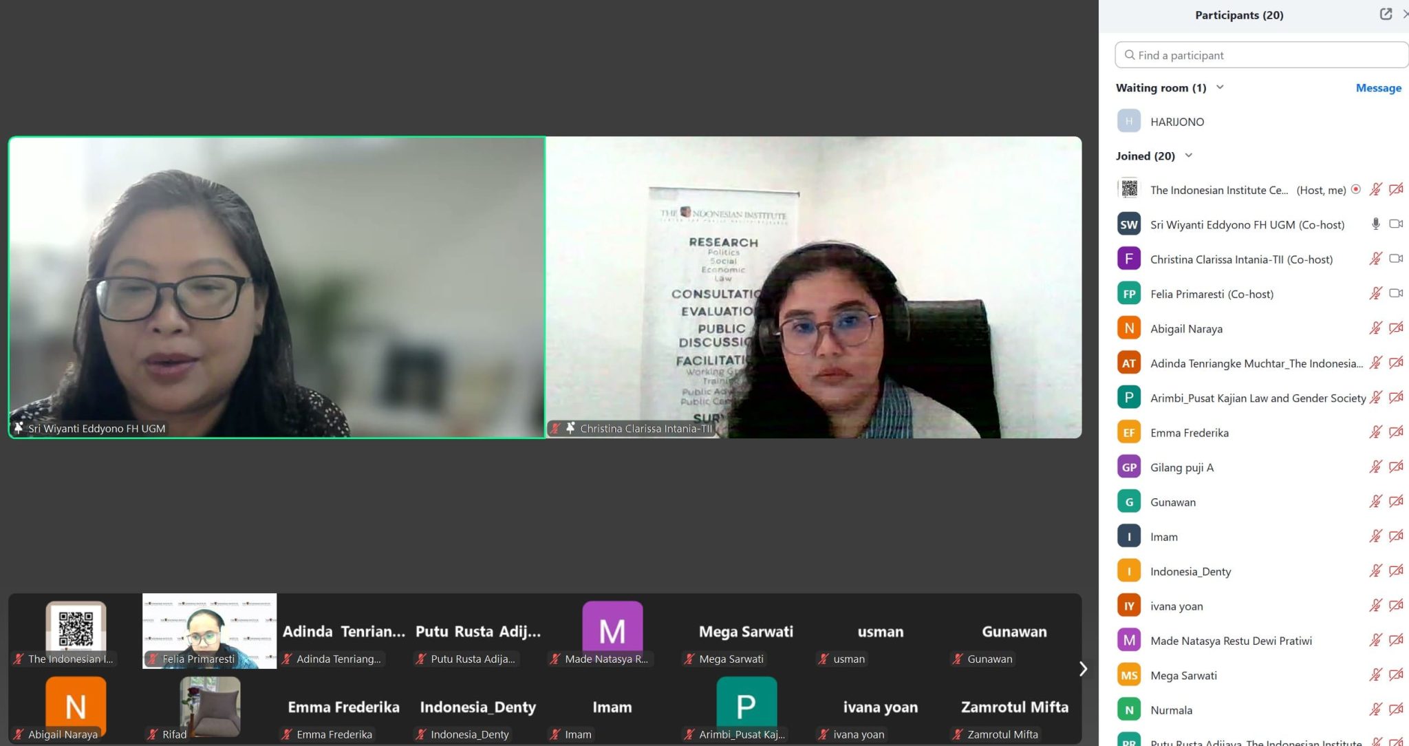Click the host recording indicator icon
Viewport: 1409px width, 746px height.
click(1355, 190)
